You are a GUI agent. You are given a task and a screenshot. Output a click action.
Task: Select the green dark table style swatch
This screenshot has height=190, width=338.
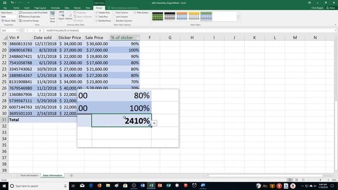point(157,16)
